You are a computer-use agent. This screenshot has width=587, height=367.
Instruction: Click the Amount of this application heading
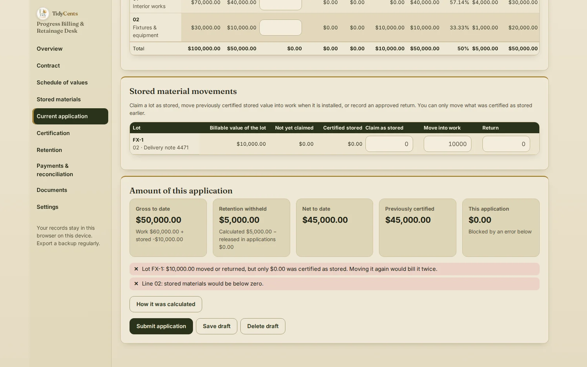click(181, 190)
